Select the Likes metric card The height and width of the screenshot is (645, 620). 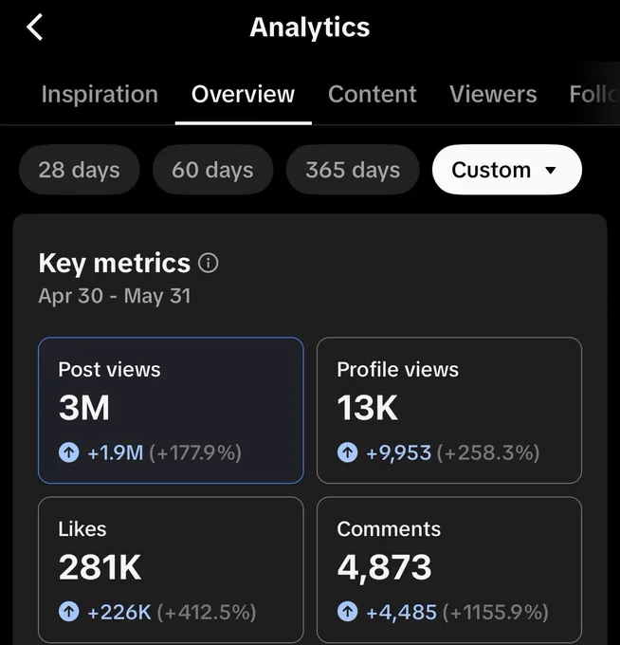[x=171, y=570]
